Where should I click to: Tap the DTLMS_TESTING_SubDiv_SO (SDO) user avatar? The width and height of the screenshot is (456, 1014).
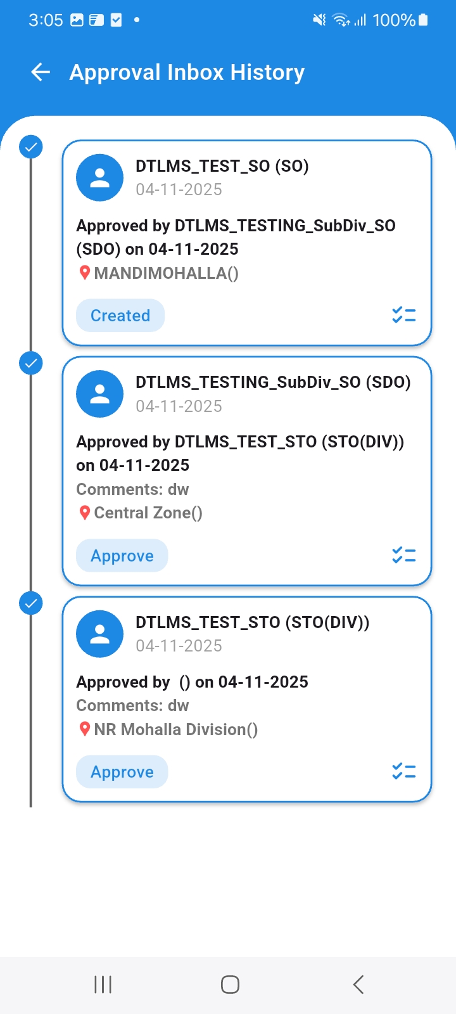tap(99, 394)
